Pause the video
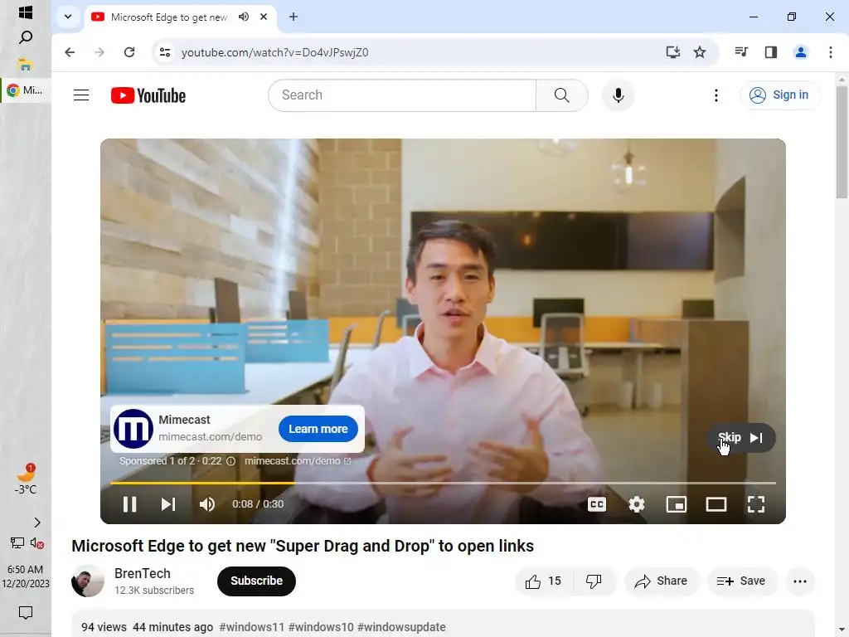The image size is (849, 637). click(x=129, y=504)
